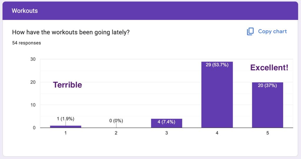Click the 20 (37%) data label

(x=267, y=85)
